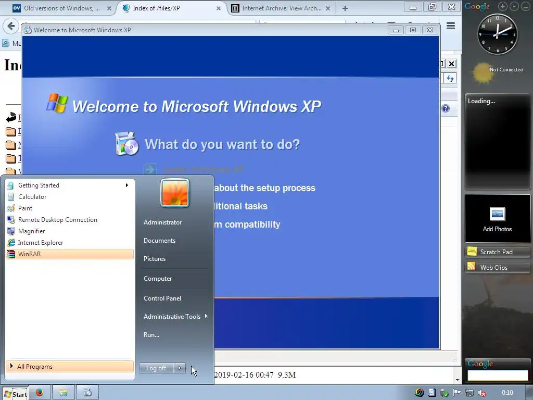The width and height of the screenshot is (533, 400).
Task: Click the Google logo in sidebar
Action: (x=477, y=6)
